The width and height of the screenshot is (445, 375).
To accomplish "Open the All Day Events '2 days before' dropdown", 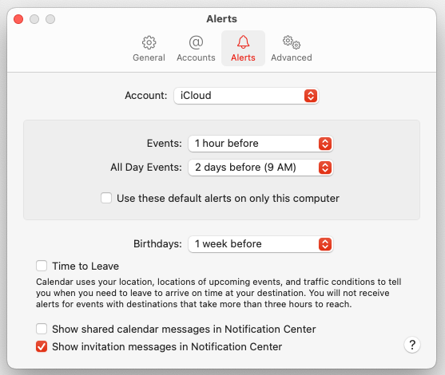I will pyautogui.click(x=260, y=168).
